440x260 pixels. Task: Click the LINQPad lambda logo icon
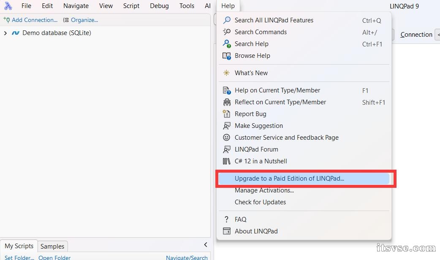(8, 6)
